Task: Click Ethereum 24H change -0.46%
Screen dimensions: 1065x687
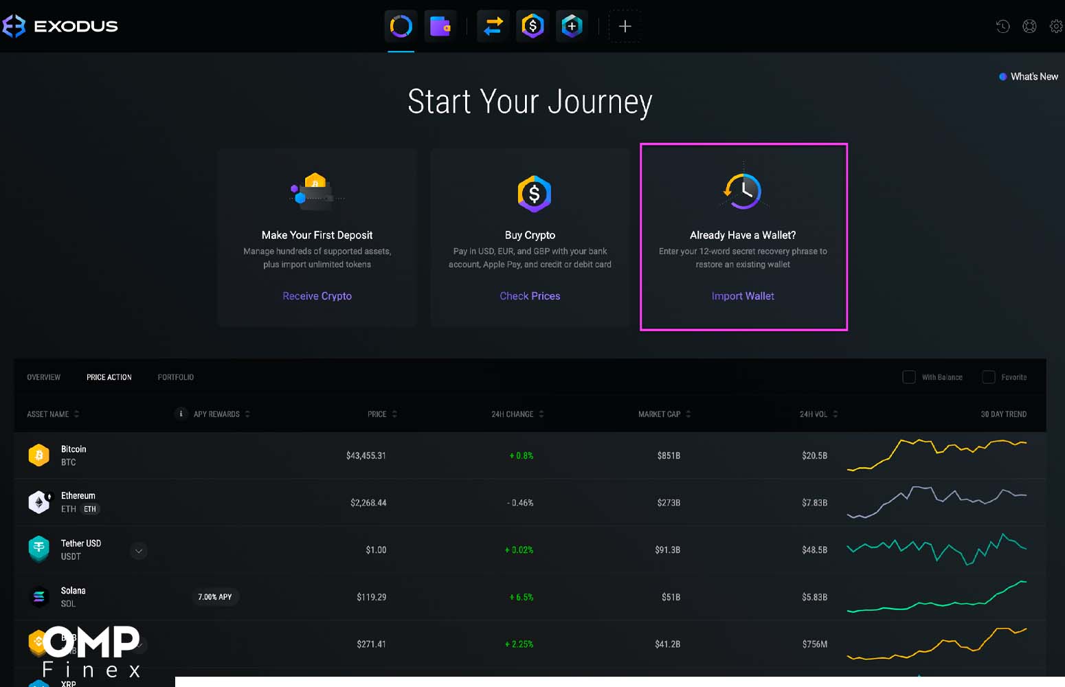Action: (x=520, y=503)
